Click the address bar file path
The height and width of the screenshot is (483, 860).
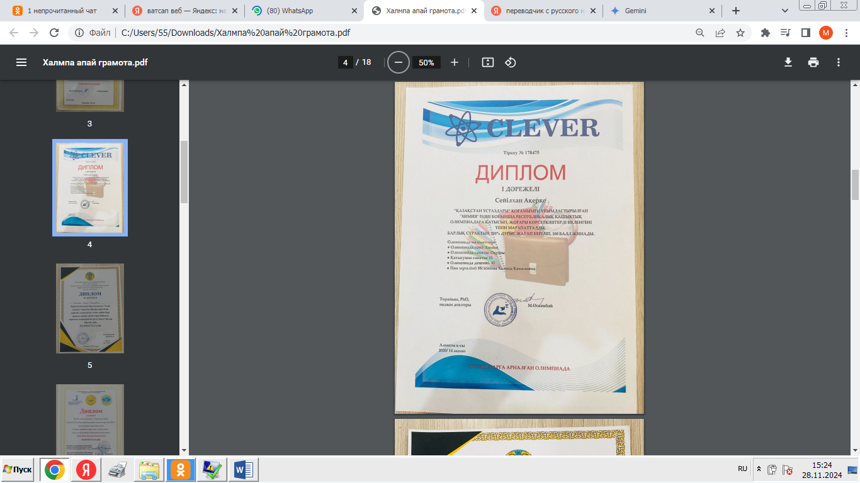click(235, 33)
